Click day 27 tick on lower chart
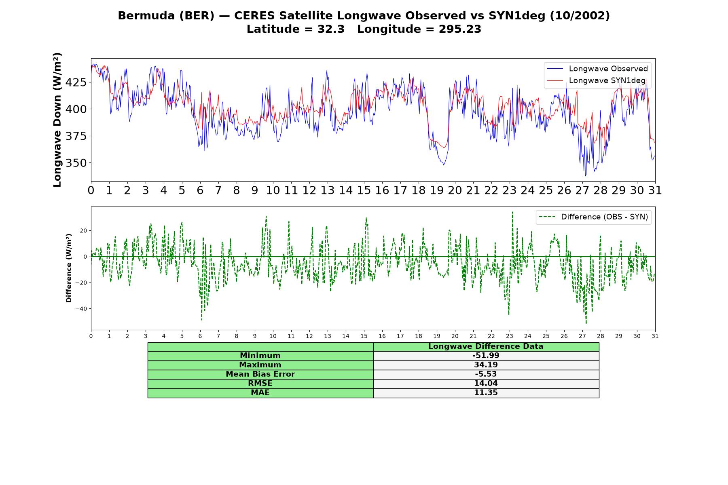The width and height of the screenshot is (728, 485). [x=582, y=336]
